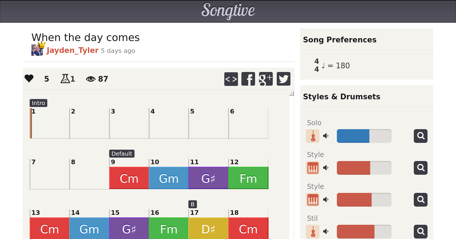Click the first Style keyboard icon
This screenshot has width=456, height=239.
click(x=313, y=168)
